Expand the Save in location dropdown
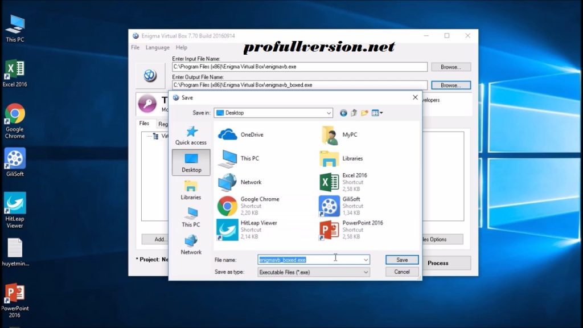The image size is (583, 328). tap(329, 113)
